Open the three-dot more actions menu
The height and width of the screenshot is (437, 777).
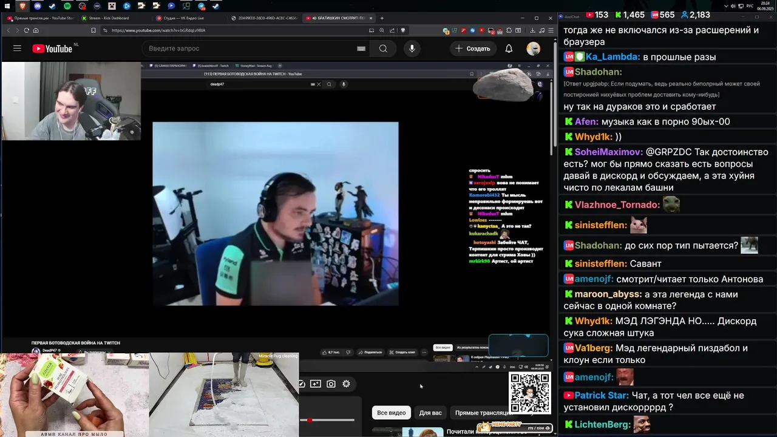423,352
